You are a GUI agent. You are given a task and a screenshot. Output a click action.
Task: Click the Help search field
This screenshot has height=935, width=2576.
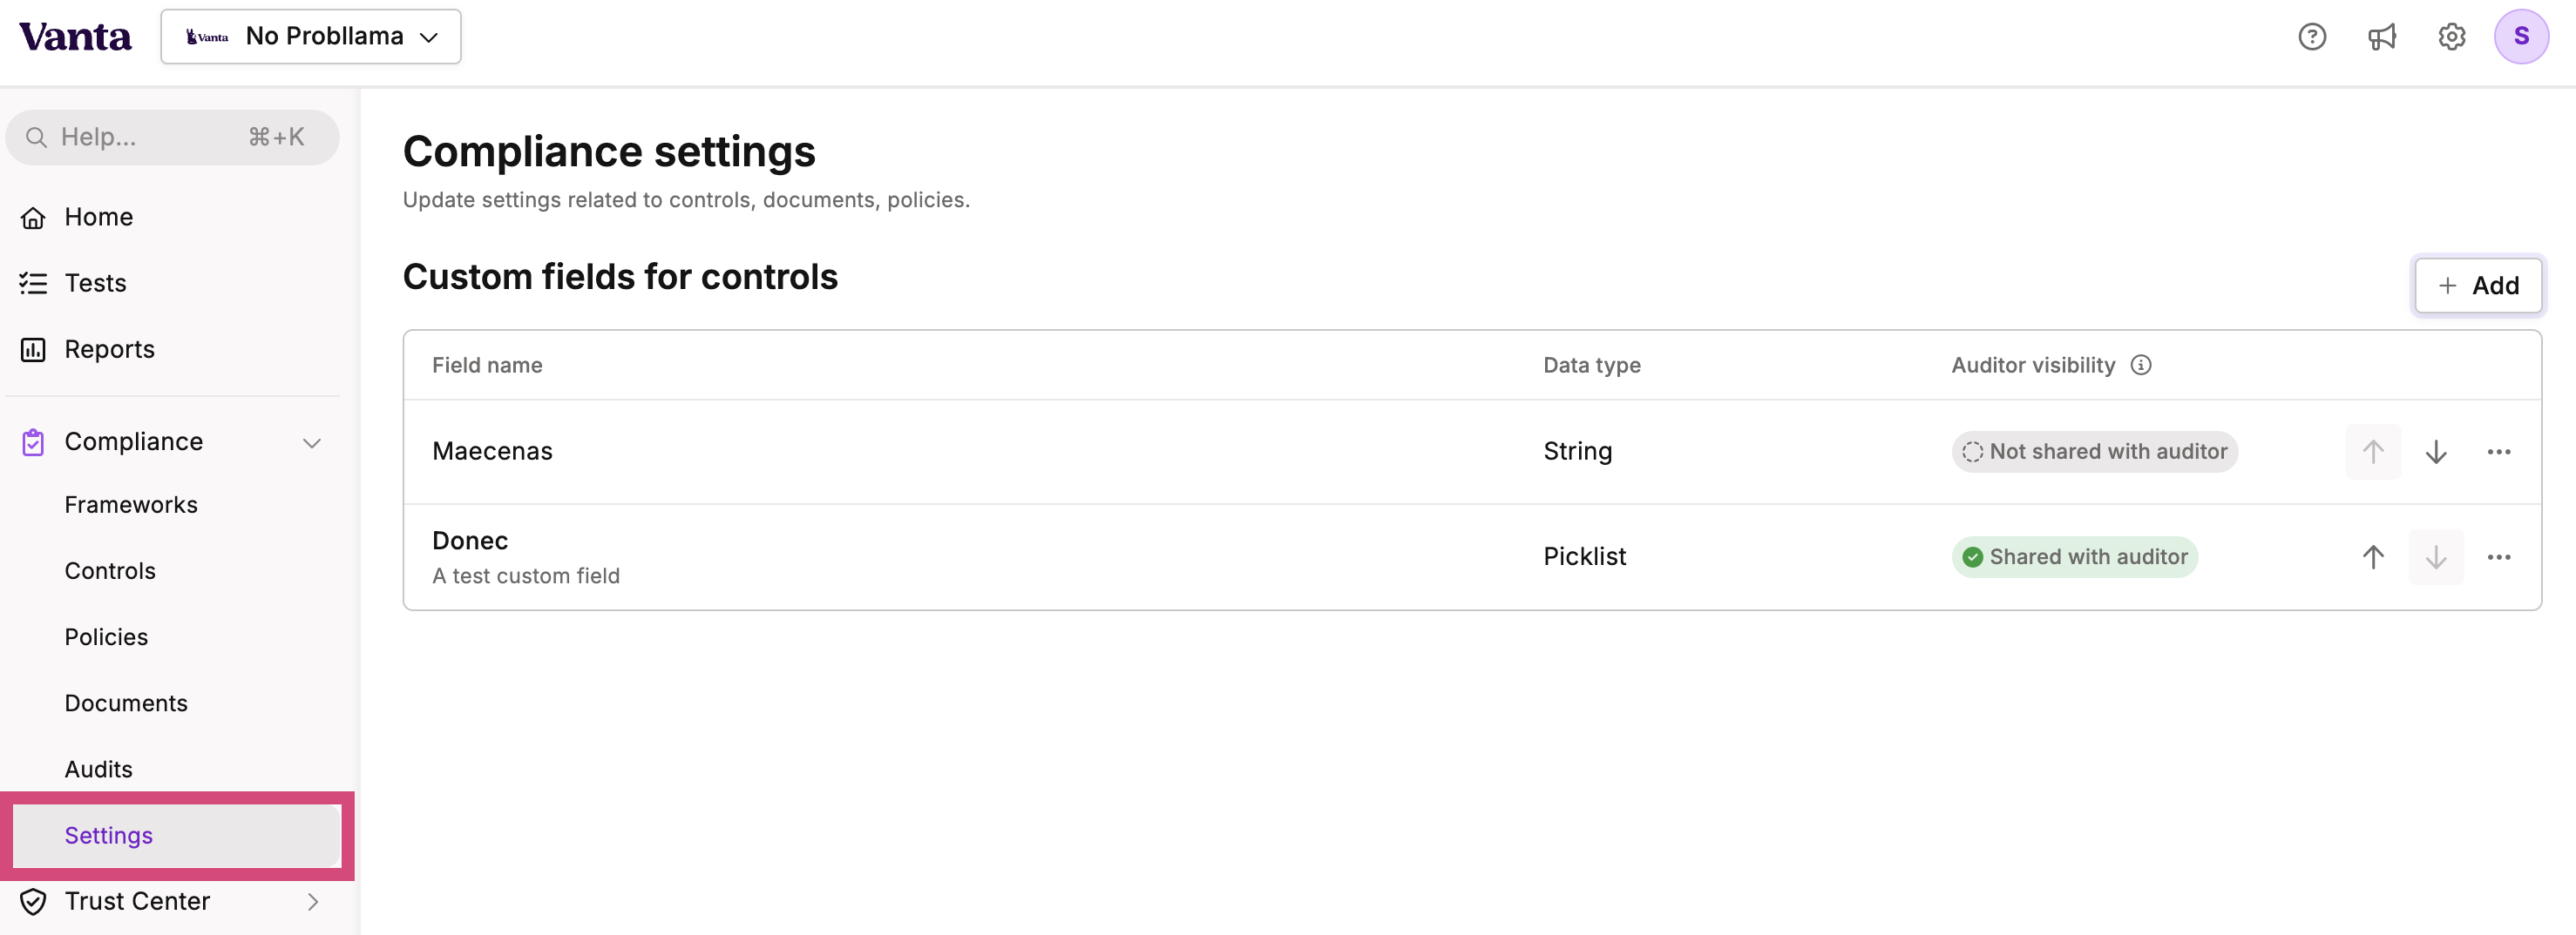172,137
